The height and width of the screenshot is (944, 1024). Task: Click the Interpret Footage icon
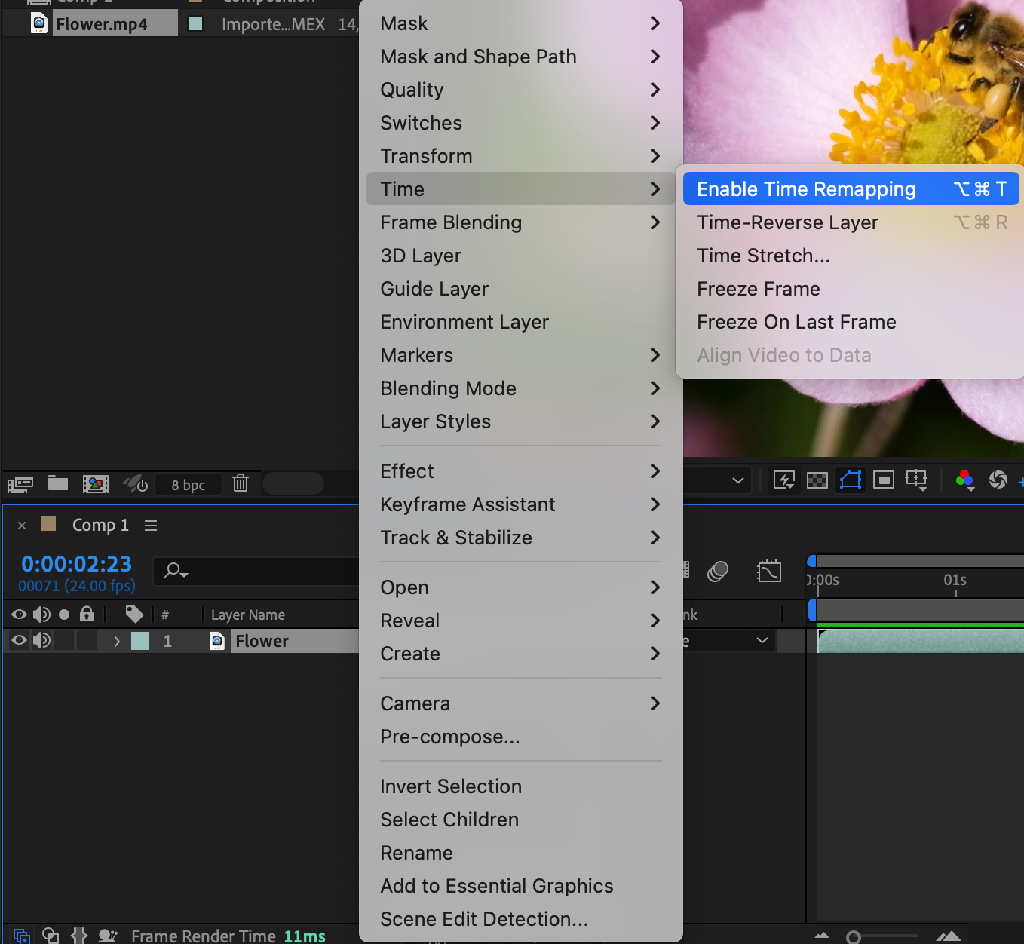click(20, 484)
